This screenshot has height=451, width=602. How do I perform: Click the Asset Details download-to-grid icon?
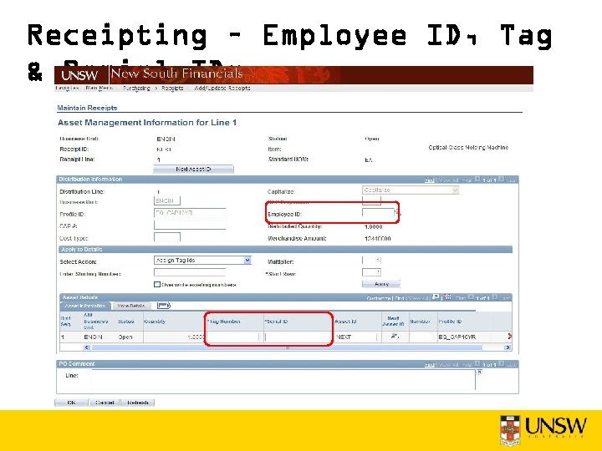coord(447,297)
